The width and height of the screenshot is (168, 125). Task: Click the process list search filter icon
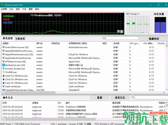point(103,38)
